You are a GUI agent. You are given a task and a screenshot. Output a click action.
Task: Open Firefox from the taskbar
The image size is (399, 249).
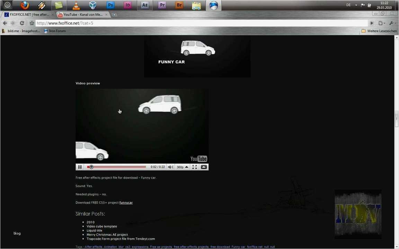25,5
